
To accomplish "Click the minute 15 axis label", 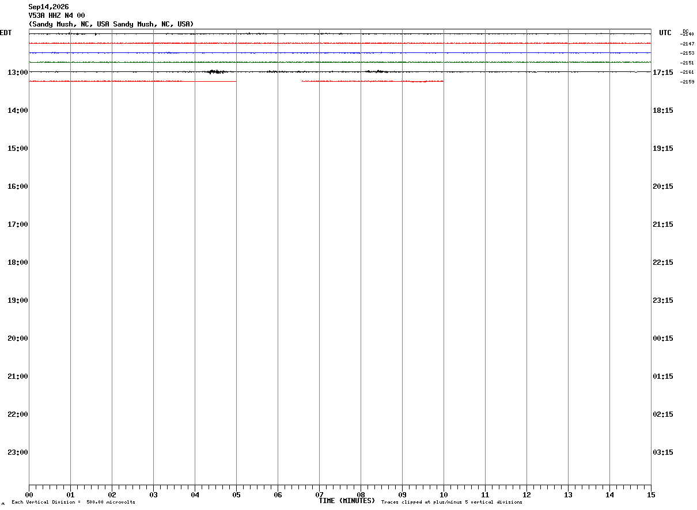I will point(651,495).
